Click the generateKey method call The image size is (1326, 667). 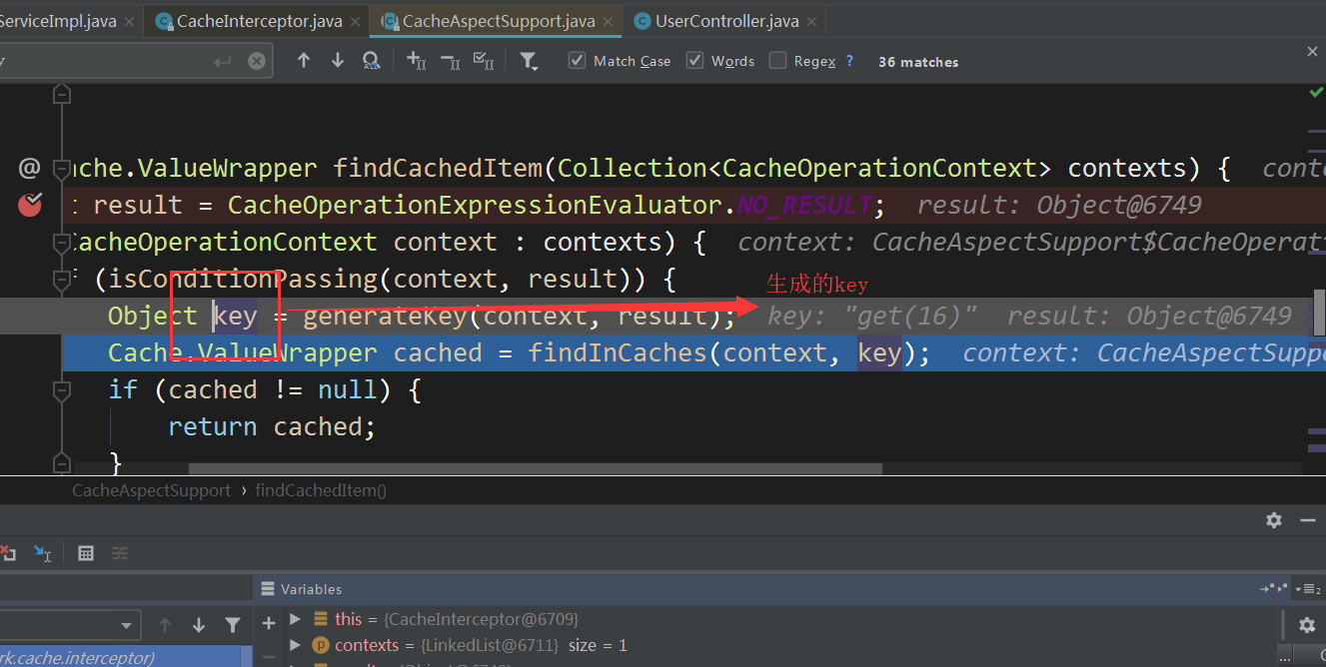pos(385,316)
